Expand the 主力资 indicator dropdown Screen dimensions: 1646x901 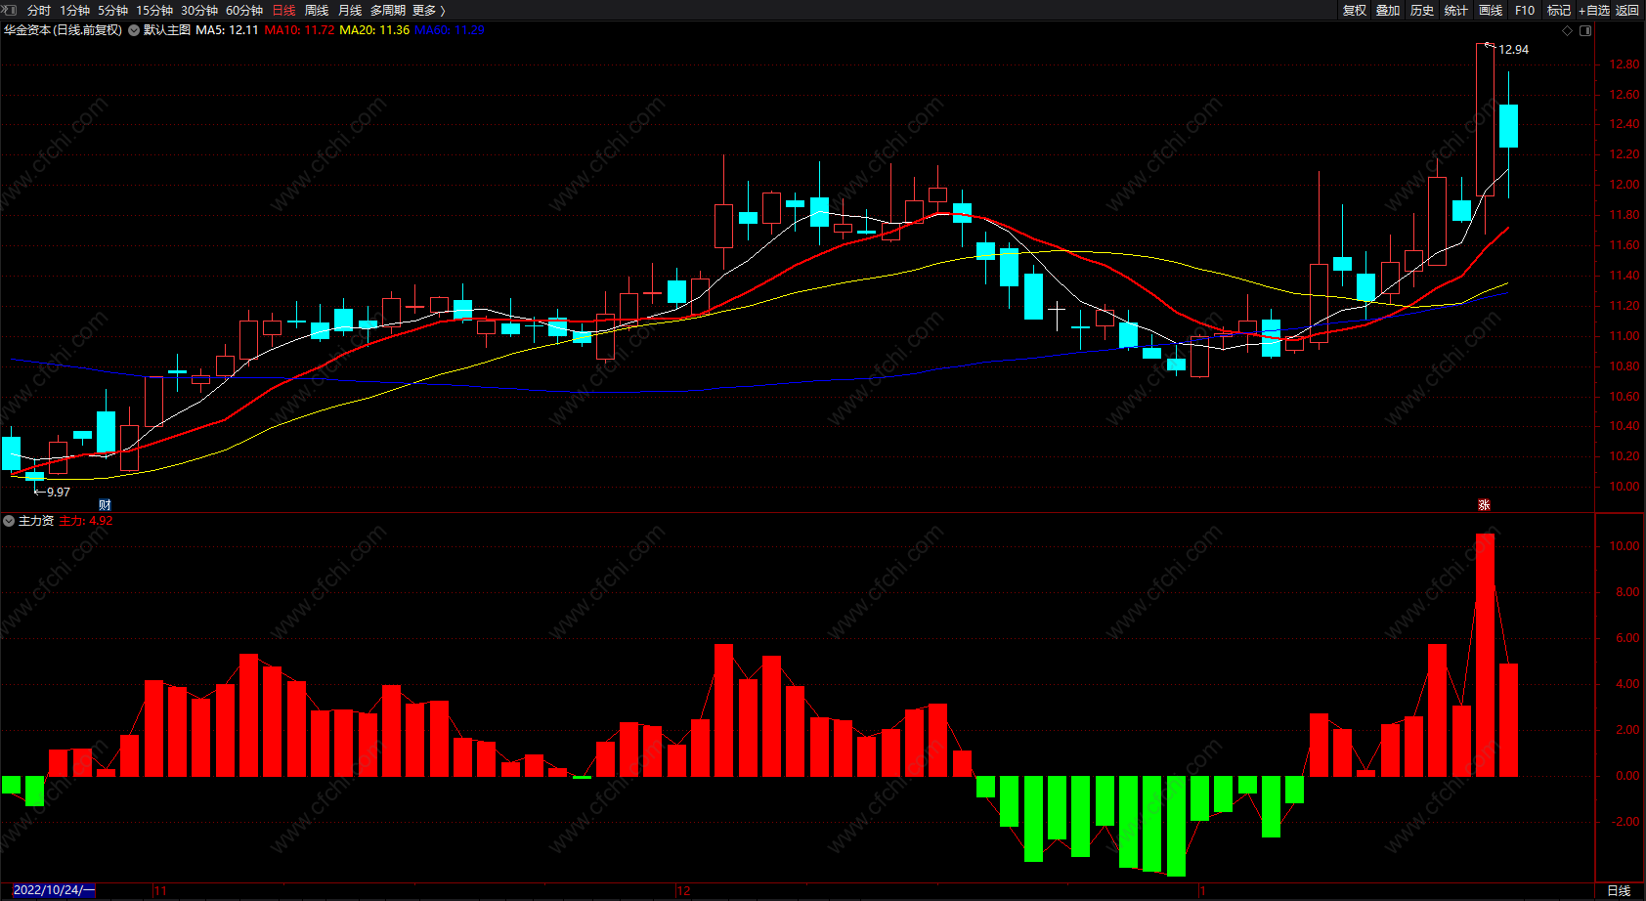pyautogui.click(x=9, y=521)
